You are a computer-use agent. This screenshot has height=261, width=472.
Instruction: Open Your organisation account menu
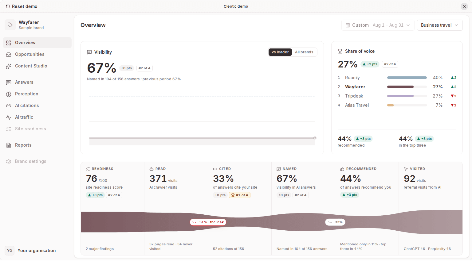click(37, 251)
